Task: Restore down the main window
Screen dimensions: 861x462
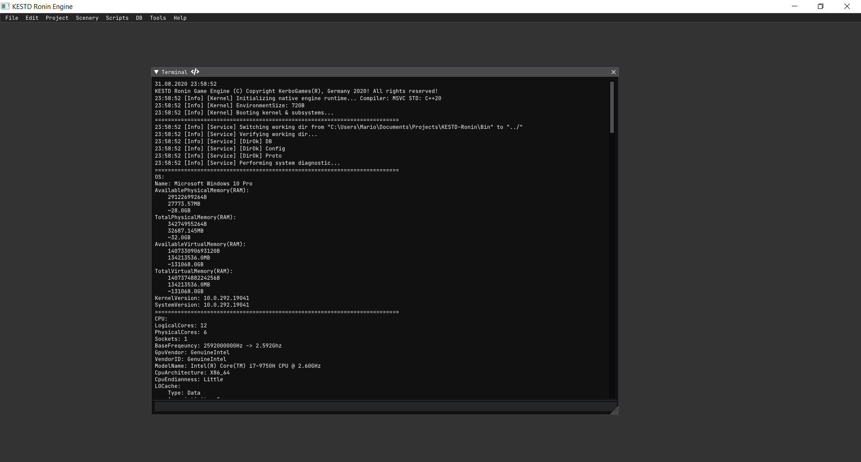Action: [821, 6]
